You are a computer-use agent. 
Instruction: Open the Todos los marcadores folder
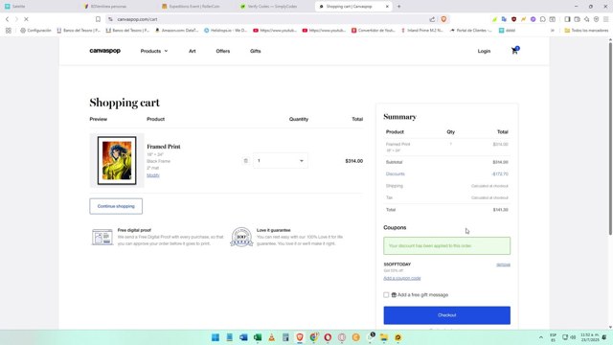pyautogui.click(x=586, y=30)
